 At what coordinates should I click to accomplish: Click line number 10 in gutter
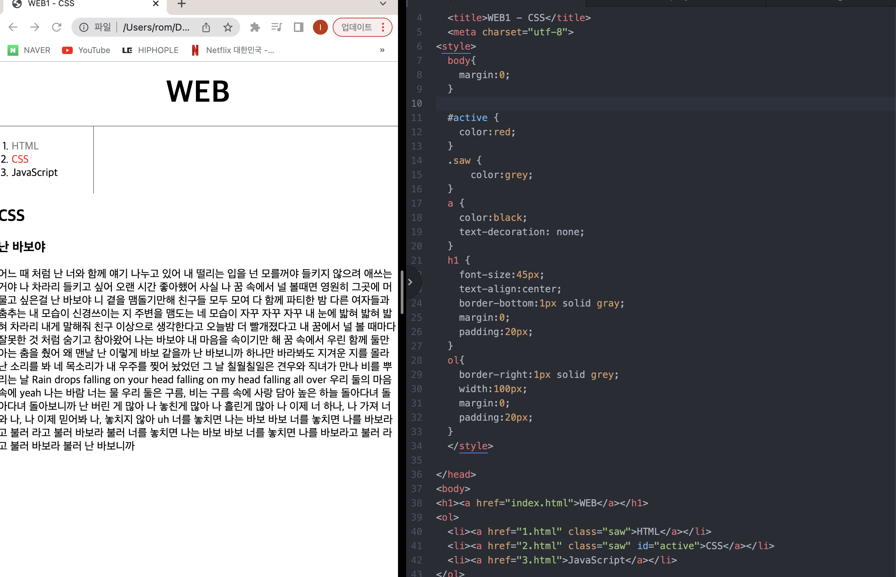tap(417, 103)
